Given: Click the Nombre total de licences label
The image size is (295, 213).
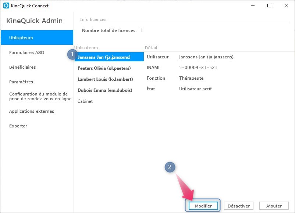Looking at the screenshot, I should (109, 30).
